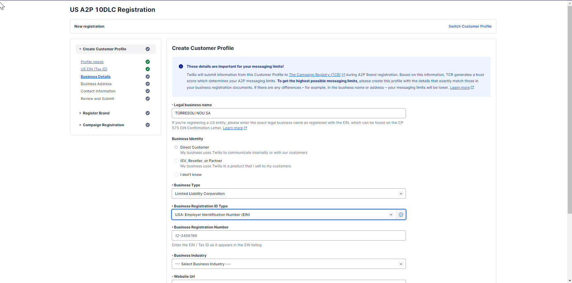Expand the Register Brand section
572x283 pixels.
(96, 113)
